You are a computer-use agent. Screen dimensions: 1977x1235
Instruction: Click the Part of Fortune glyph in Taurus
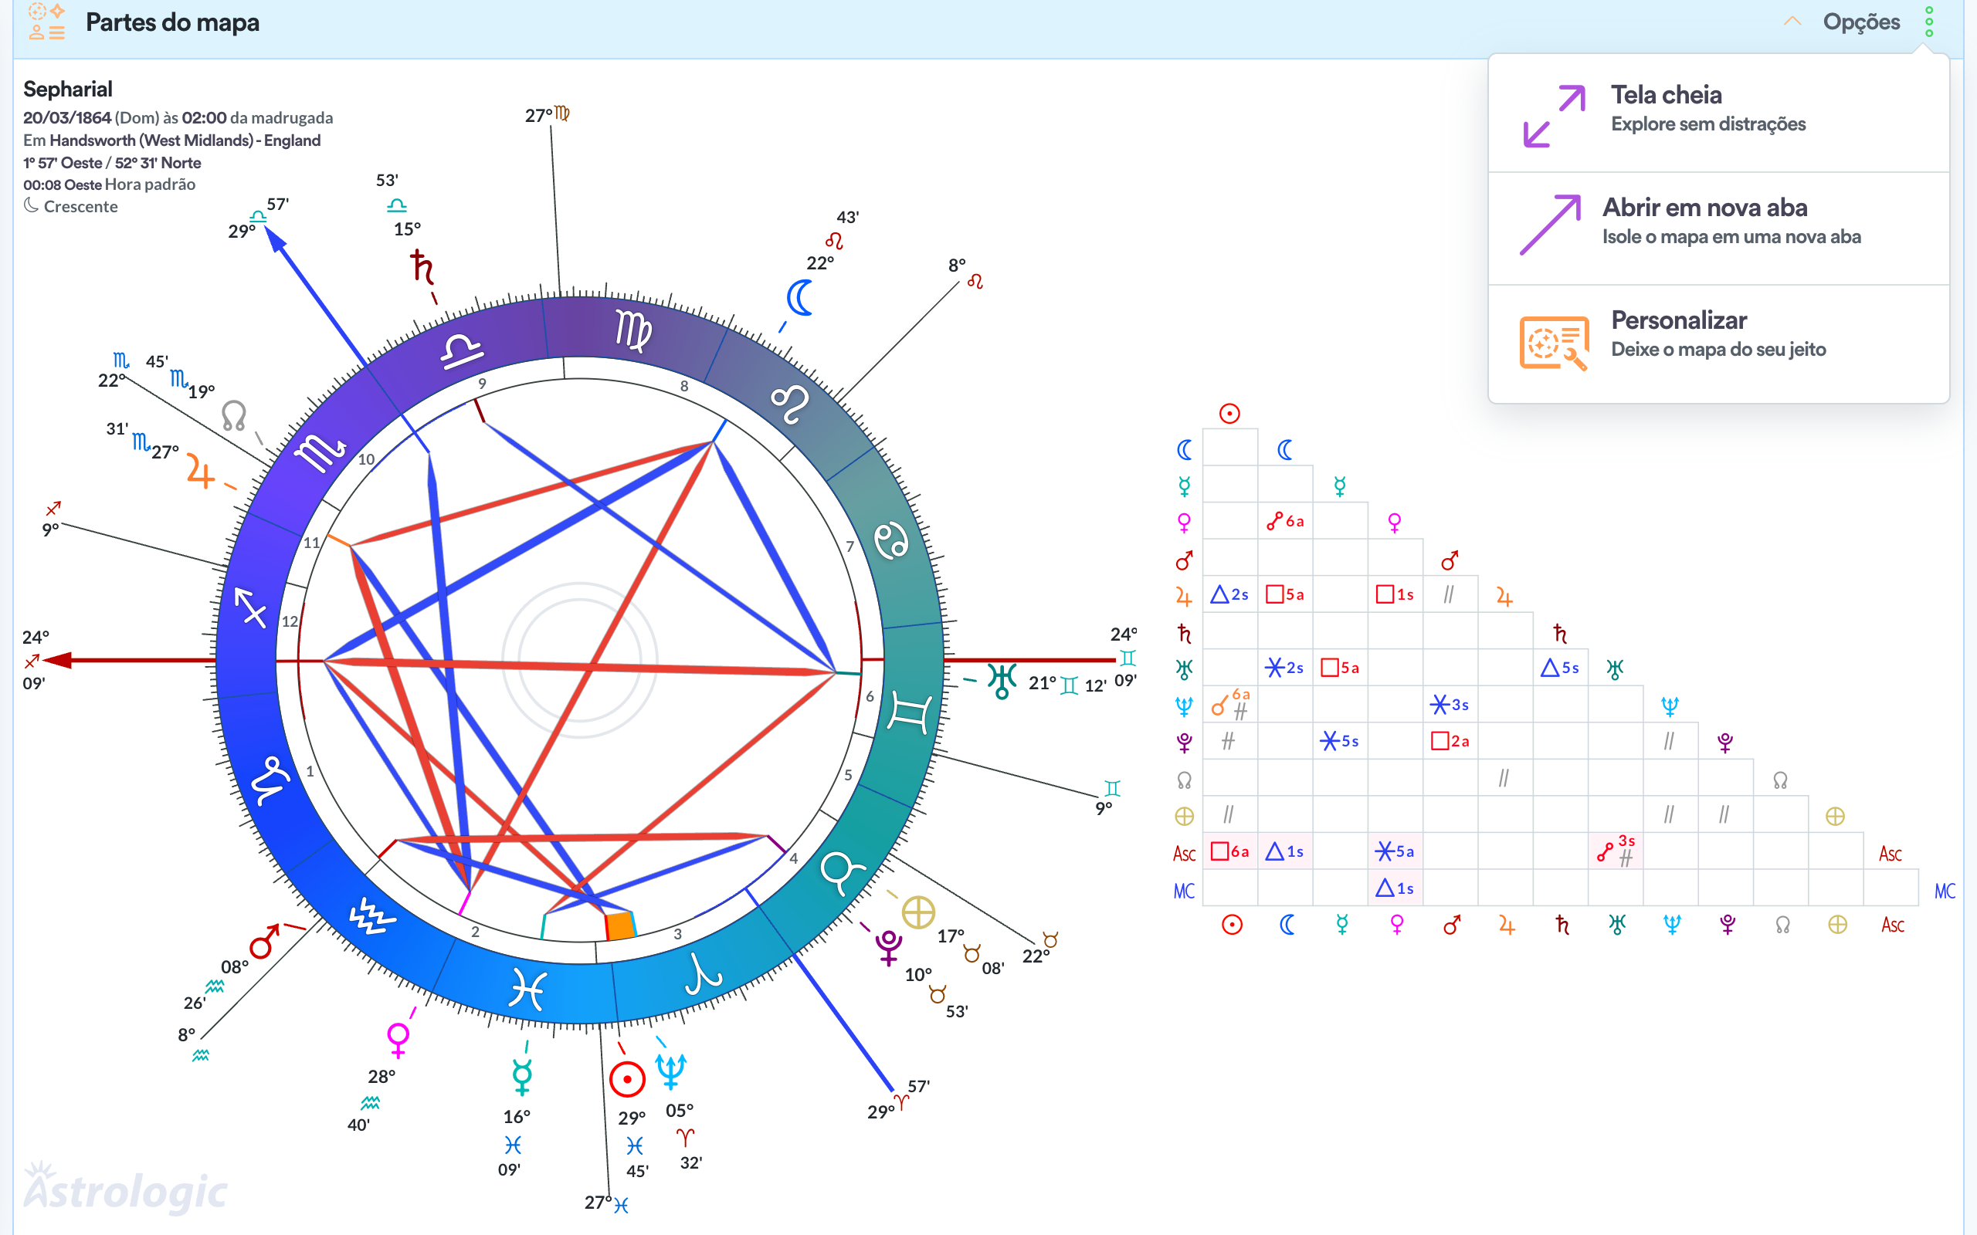[x=918, y=912]
